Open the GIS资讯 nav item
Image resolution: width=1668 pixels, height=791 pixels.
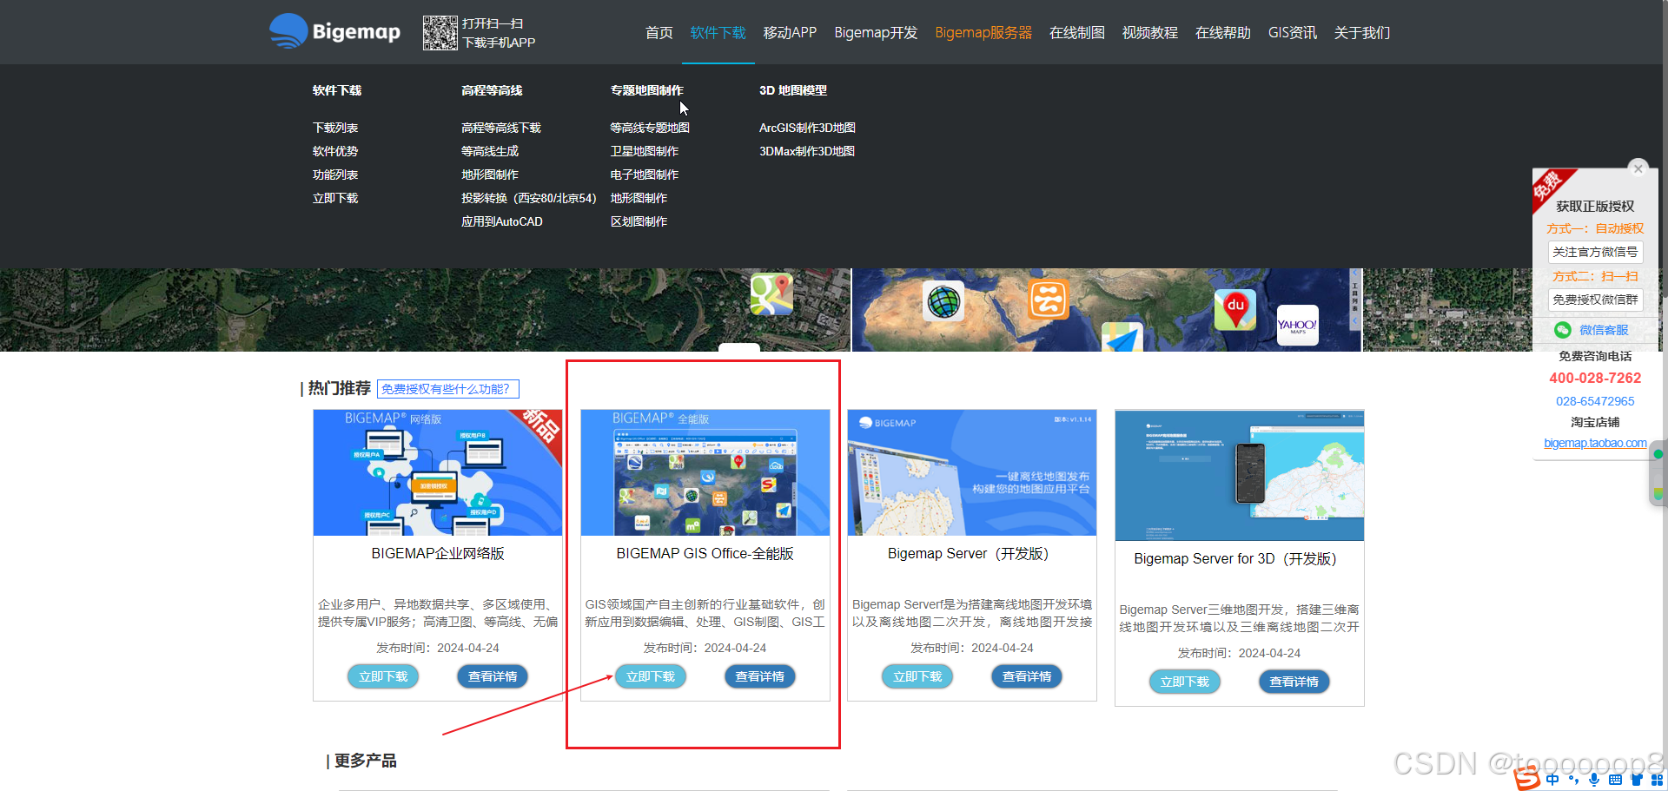[1293, 33]
